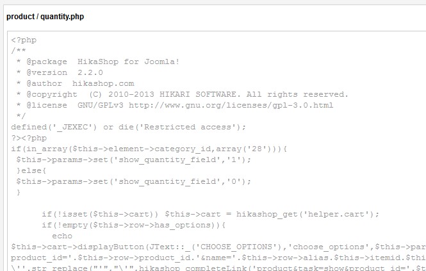Screen dimensions: 426x271
Task: Place cursor on the opening '<?php' tag line
Action: (24, 40)
